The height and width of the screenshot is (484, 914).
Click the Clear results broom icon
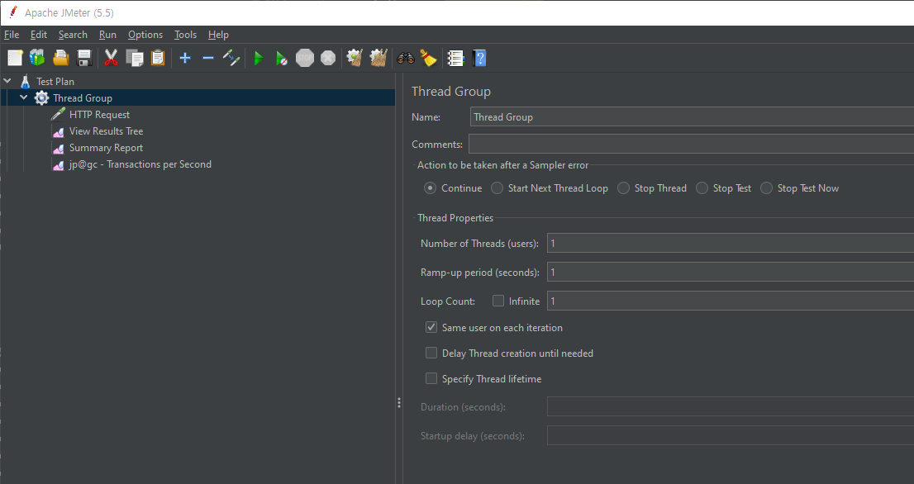(355, 58)
